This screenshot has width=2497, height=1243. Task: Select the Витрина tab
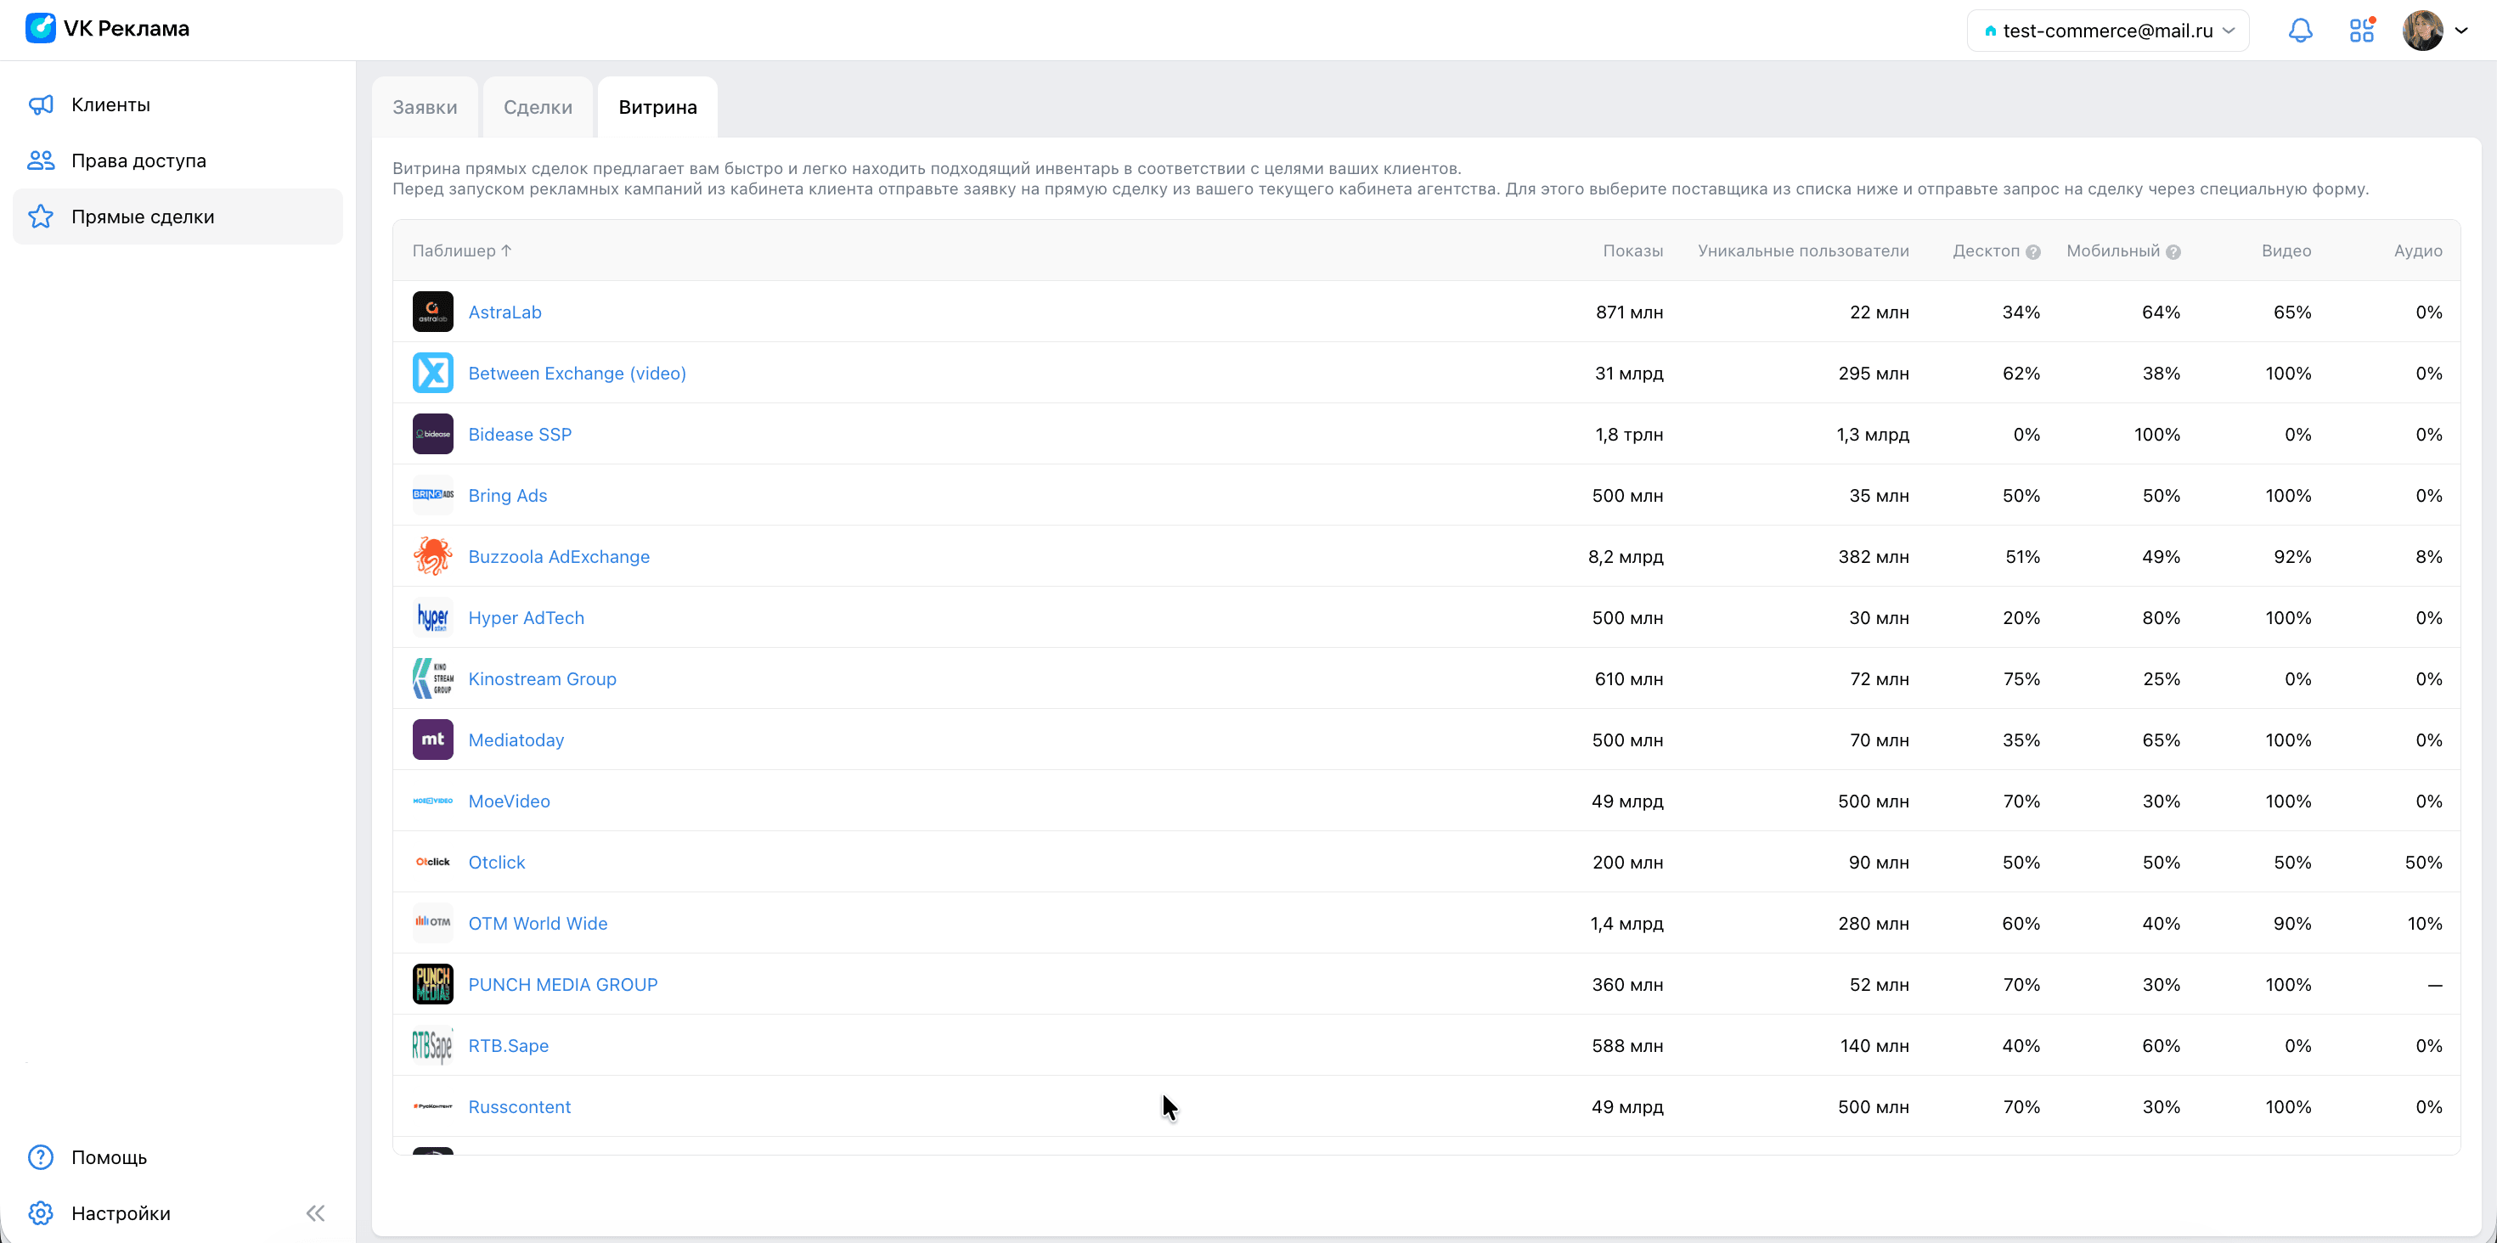(x=657, y=108)
